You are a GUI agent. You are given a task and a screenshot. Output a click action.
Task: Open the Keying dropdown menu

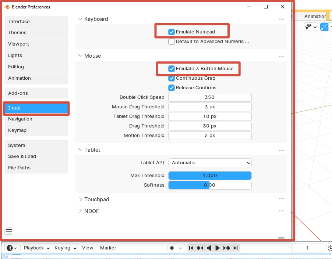[x=64, y=248]
